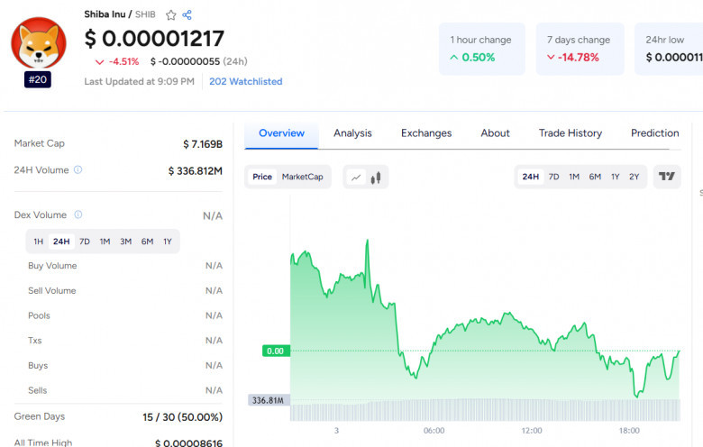Select MarketCap chart mode
Screen dimensions: 703x447
pyautogui.click(x=303, y=177)
